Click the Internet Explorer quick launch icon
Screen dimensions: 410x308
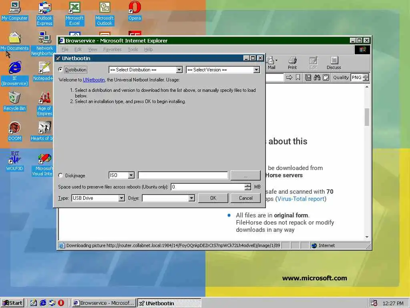(x=43, y=303)
